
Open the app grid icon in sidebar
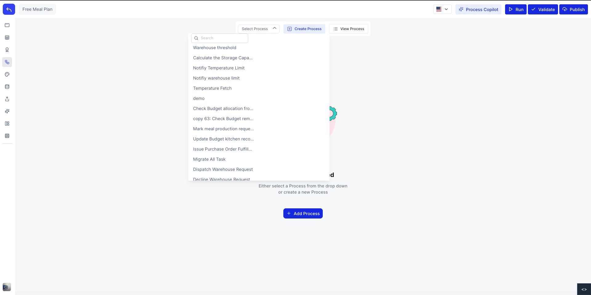pos(7,136)
